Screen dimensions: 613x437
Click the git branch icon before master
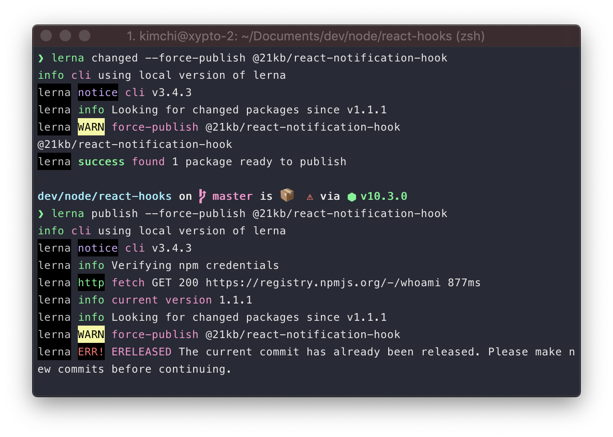point(202,195)
